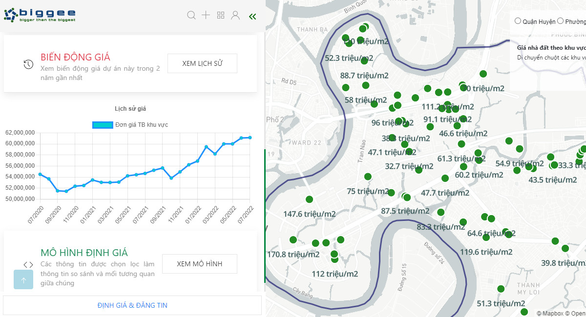Open the grid apps menu icon
This screenshot has height=317, width=586.
[x=221, y=16]
